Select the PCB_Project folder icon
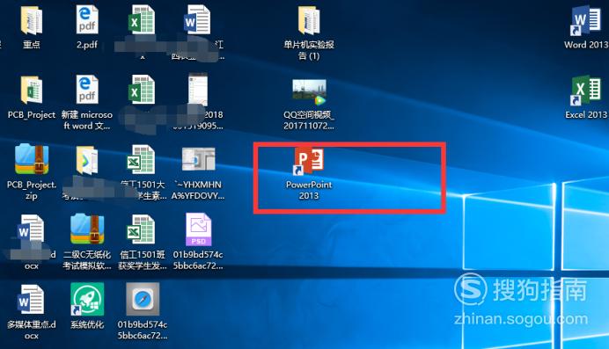The width and height of the screenshot is (609, 349). click(32, 90)
